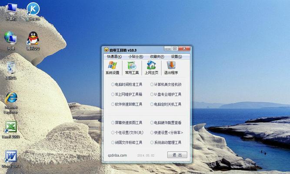This screenshot has height=174, width=290.
Task: Open the Word 2003 desktop shortcut
Action: pyautogui.click(x=11, y=159)
